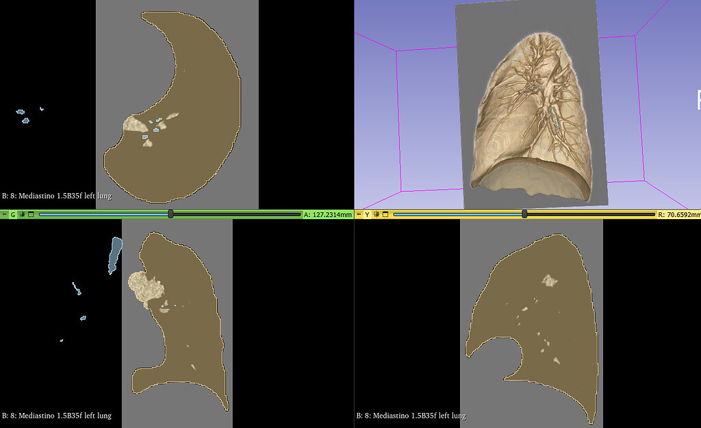Click the link-views icon on the yellow controller
Viewport: 701px width, 428px height.
[x=377, y=214]
